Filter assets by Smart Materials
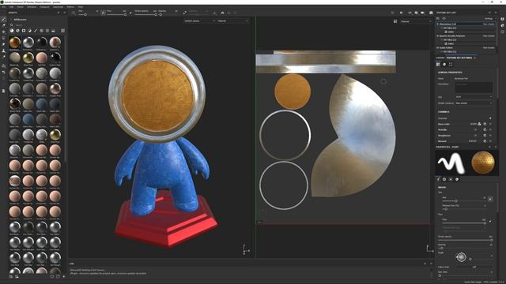506x284 pixels. pyautogui.click(x=17, y=31)
